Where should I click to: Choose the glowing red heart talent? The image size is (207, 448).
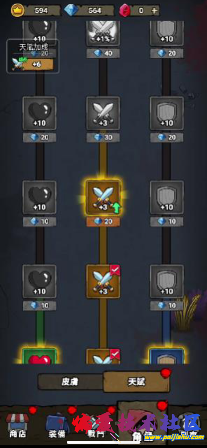(39, 356)
